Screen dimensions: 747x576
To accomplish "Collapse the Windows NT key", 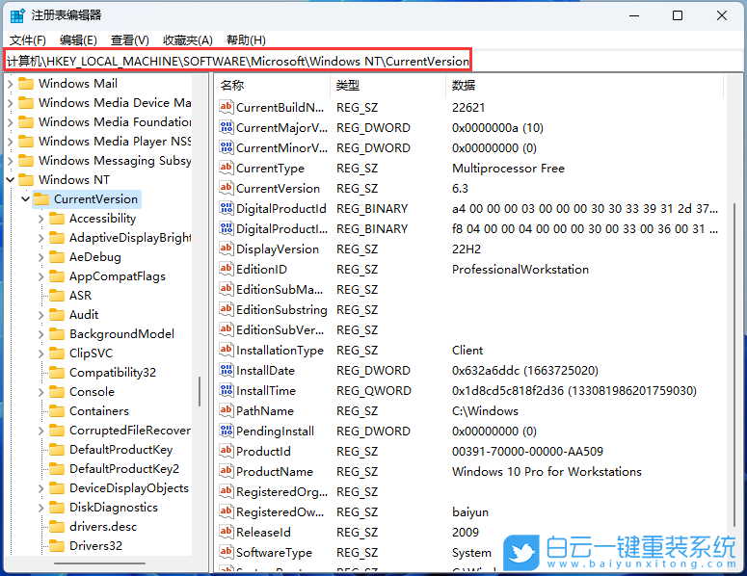I will click(11, 180).
